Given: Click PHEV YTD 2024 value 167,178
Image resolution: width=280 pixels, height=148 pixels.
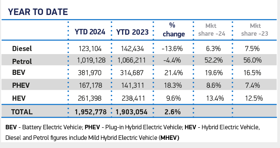Looking at the screenshot, I should tap(90, 85).
